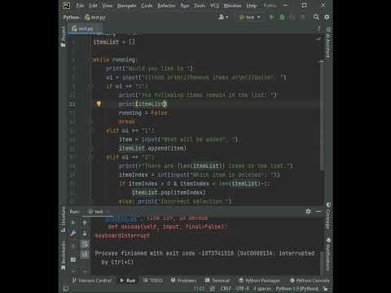The width and height of the screenshot is (391, 293).
Task: Start debugging with the bug icon
Action: (282, 17)
